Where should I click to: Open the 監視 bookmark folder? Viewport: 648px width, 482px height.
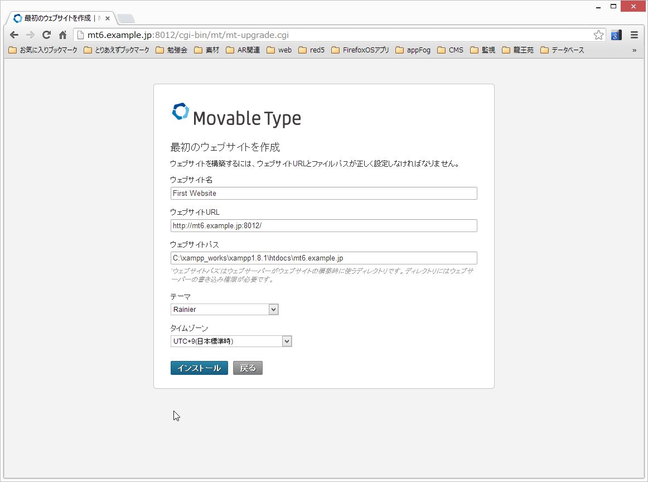pos(483,50)
